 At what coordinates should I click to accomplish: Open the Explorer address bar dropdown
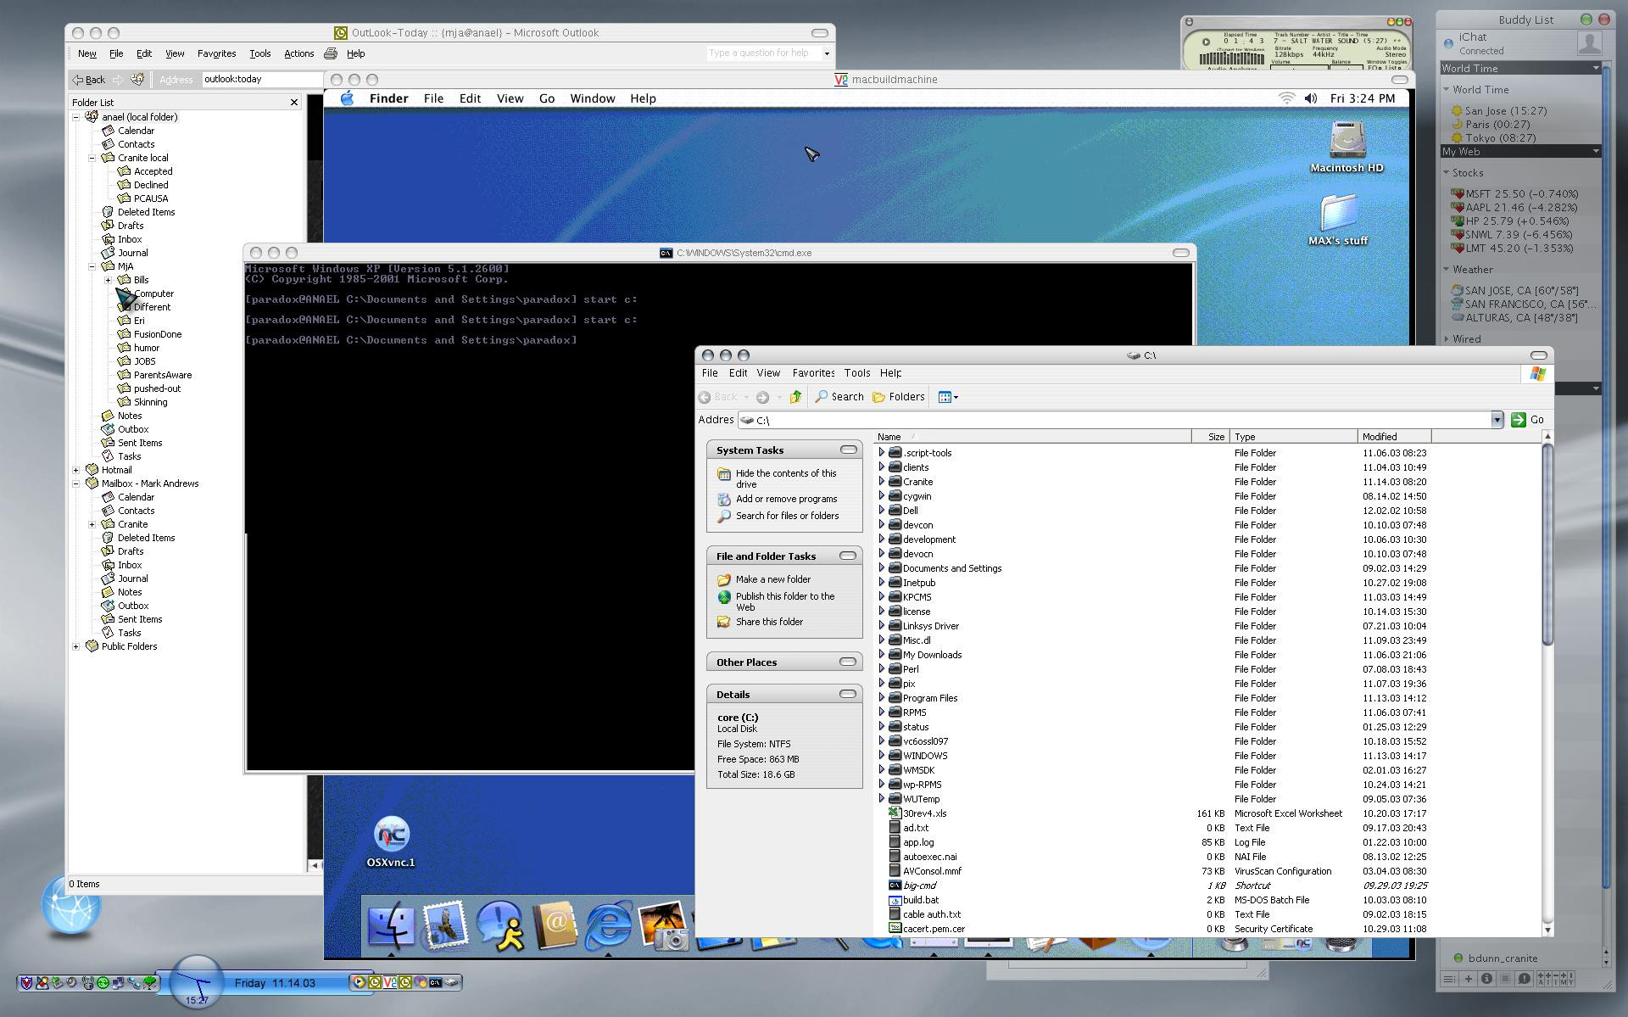point(1497,420)
